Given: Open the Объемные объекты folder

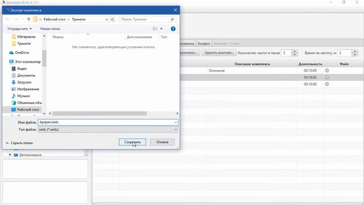Looking at the screenshot, I should click(27, 102).
